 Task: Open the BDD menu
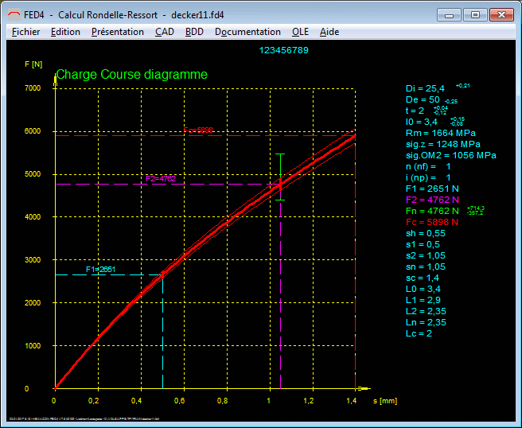tap(194, 32)
